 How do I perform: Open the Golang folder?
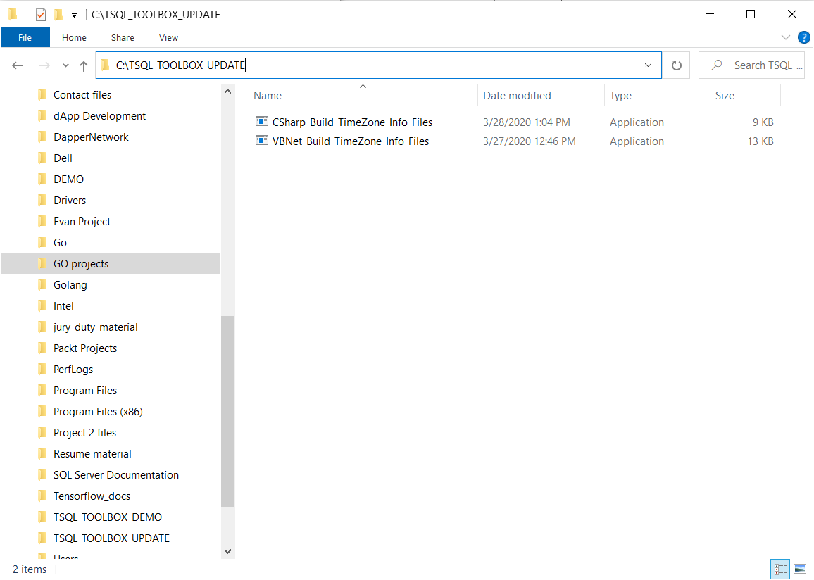pos(70,285)
